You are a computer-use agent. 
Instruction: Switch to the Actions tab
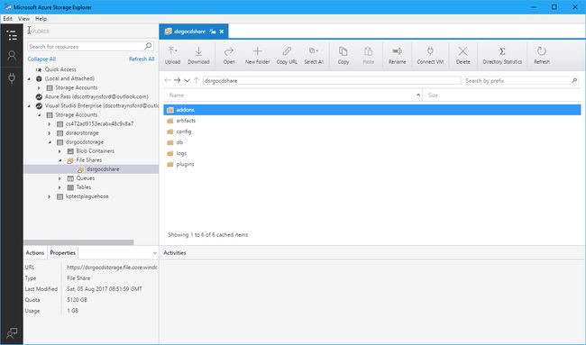(x=35, y=253)
